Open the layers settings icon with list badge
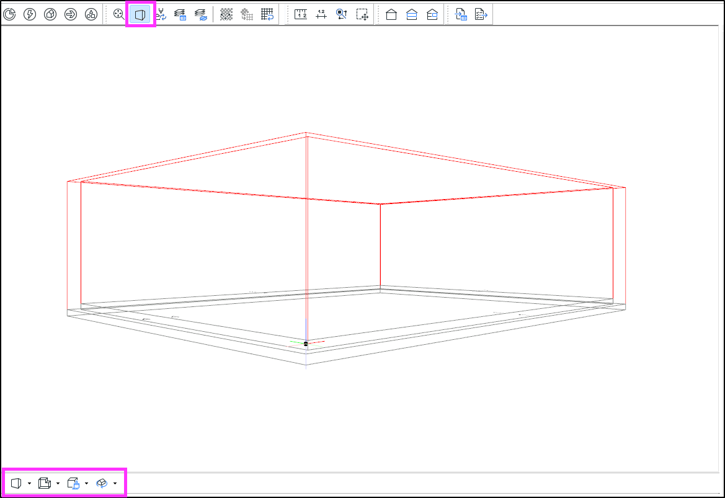 pyautogui.click(x=180, y=14)
